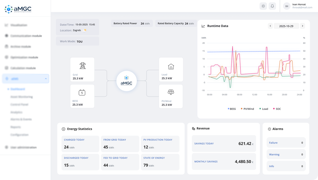318x180 pixels.
Task: Click the central aMGC controller node
Action: [126, 81]
